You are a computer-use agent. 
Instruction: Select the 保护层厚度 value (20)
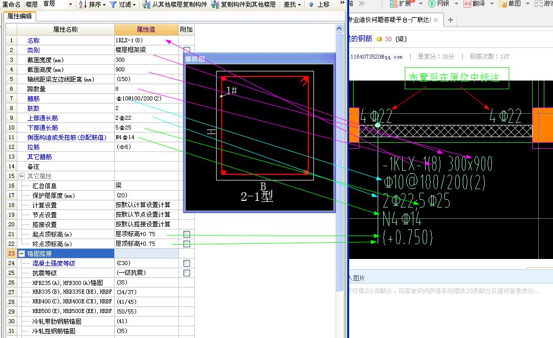(146, 195)
